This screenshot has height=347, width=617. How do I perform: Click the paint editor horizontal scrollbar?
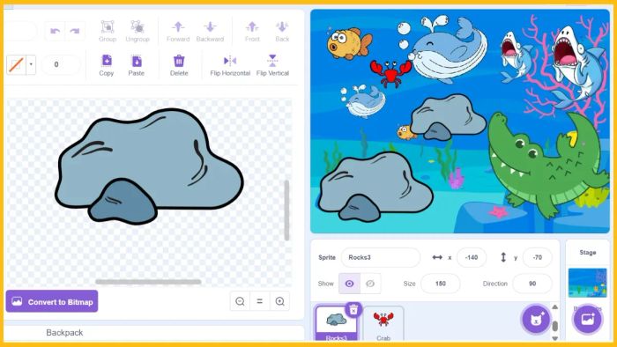pyautogui.click(x=148, y=282)
